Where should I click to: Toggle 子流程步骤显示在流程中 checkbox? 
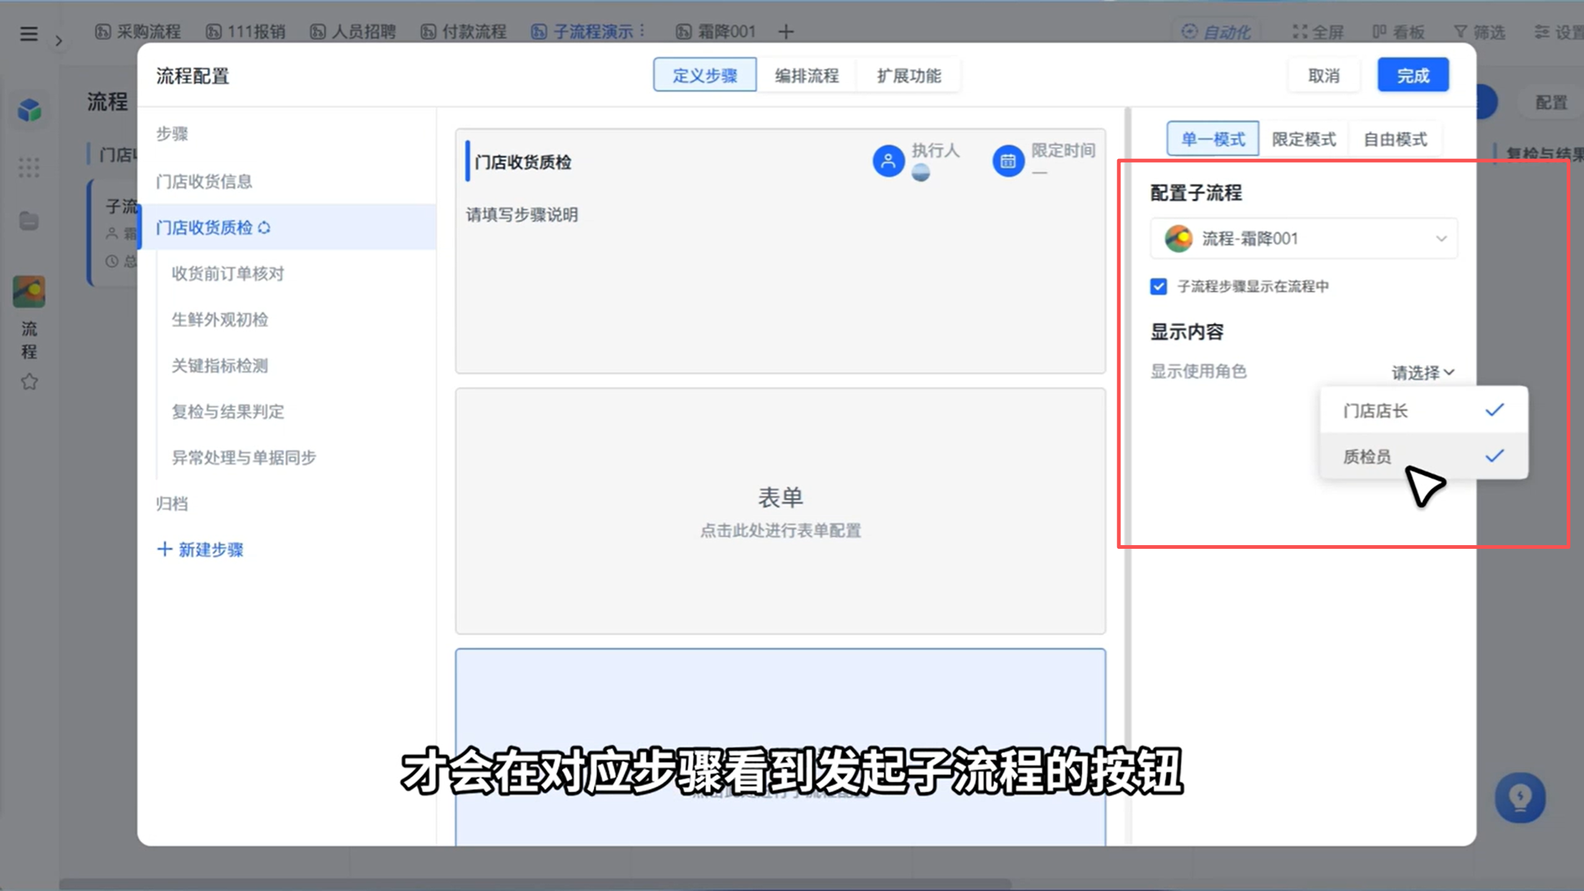pyautogui.click(x=1158, y=286)
